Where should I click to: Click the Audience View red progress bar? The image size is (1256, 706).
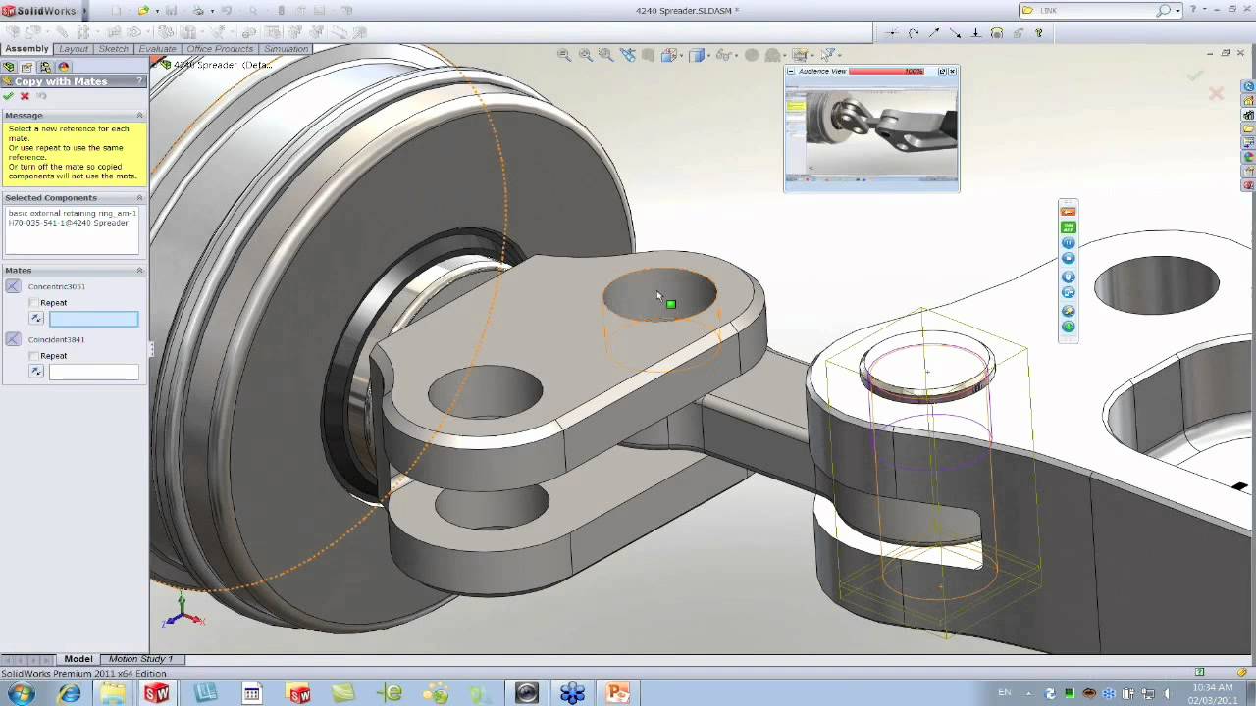tap(886, 72)
